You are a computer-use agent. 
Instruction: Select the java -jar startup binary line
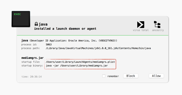(77, 65)
